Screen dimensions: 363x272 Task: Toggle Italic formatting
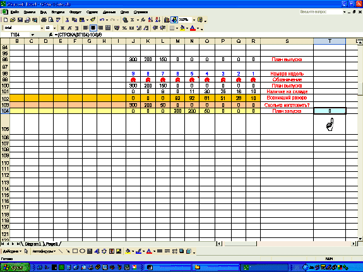point(69,28)
